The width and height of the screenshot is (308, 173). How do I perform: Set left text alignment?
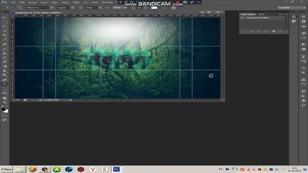133,8
